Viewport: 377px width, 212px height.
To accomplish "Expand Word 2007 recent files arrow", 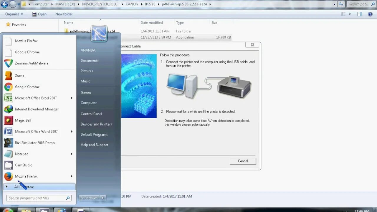I will [72, 132].
